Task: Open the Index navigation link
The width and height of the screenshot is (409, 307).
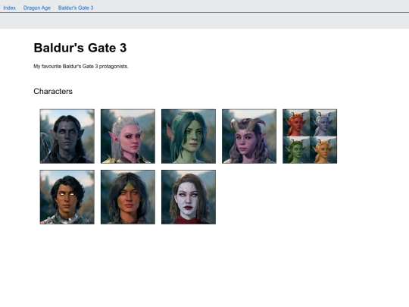Action: (x=9, y=8)
